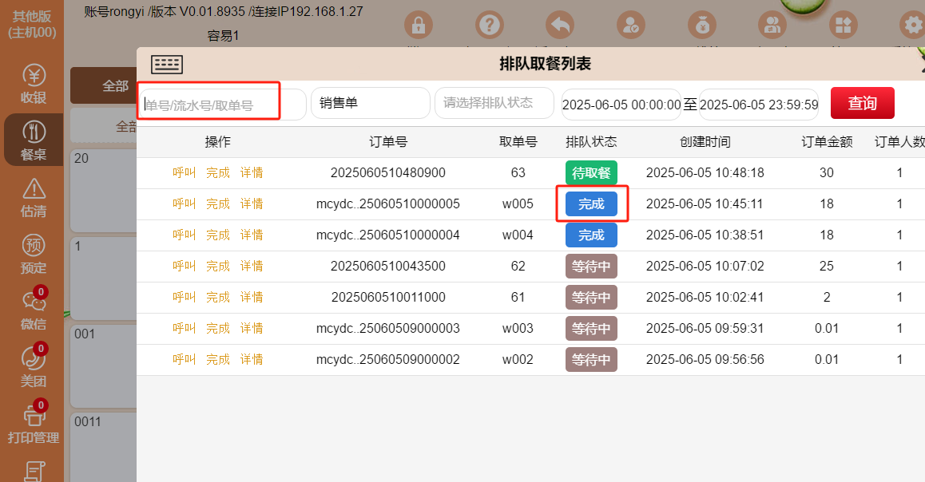The image size is (925, 482).
Task: Click 详情 for pickup number 63
Action: click(x=252, y=172)
